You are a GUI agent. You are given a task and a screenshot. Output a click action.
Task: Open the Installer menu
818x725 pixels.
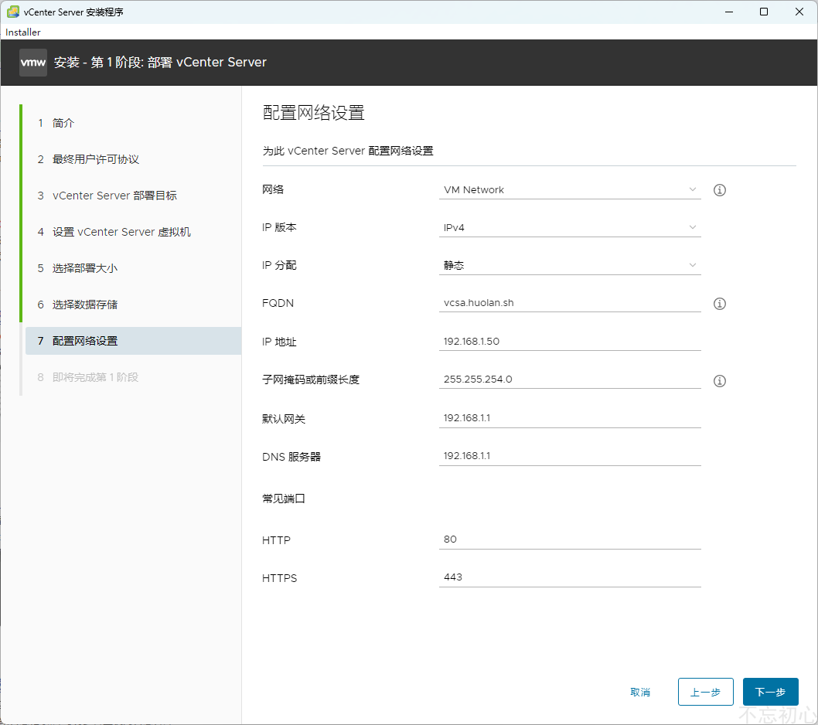(23, 32)
